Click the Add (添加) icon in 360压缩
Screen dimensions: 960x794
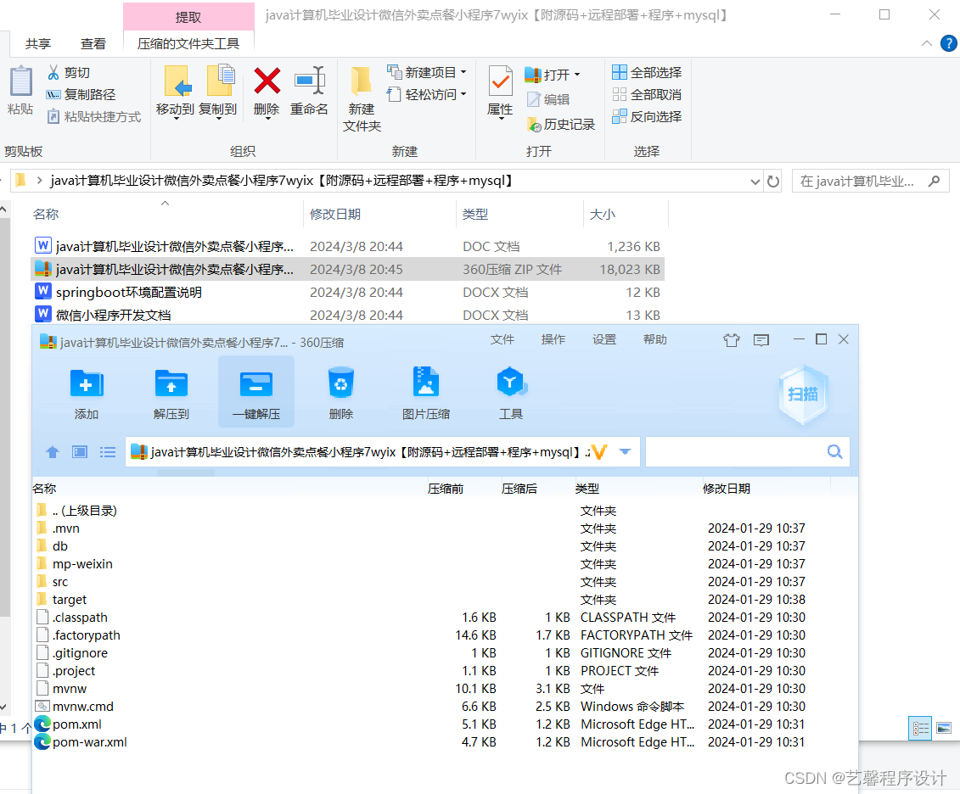point(87,385)
